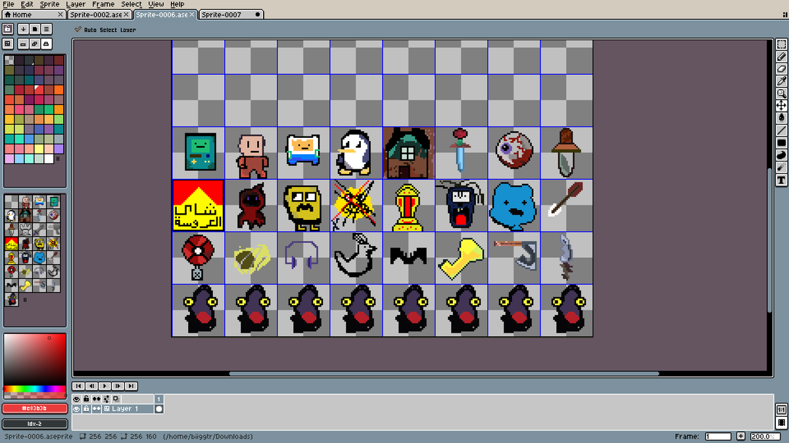
Task: Open the File menu
Action: coord(9,4)
